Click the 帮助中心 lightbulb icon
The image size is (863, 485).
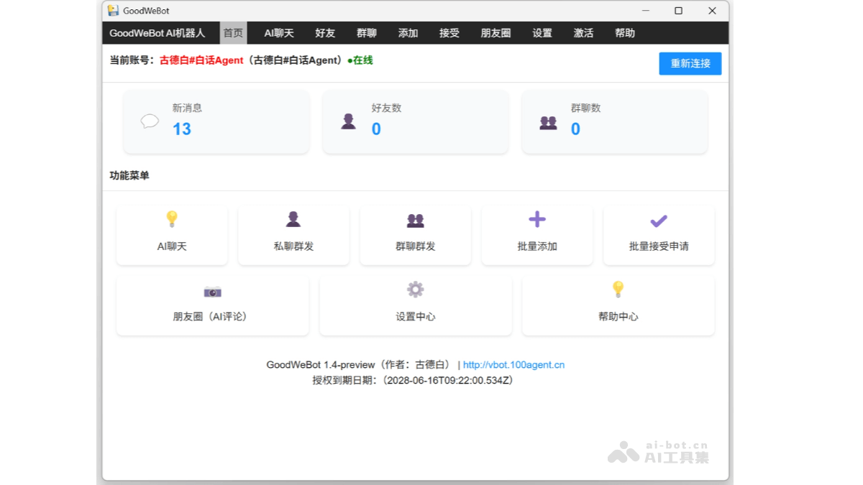(618, 290)
